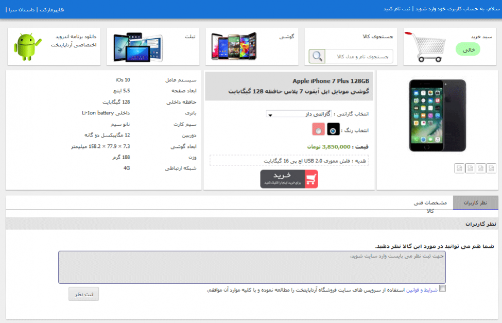The width and height of the screenshot is (502, 323).
Task: Click the ثبت نام کنید register link
Action: 396,9
